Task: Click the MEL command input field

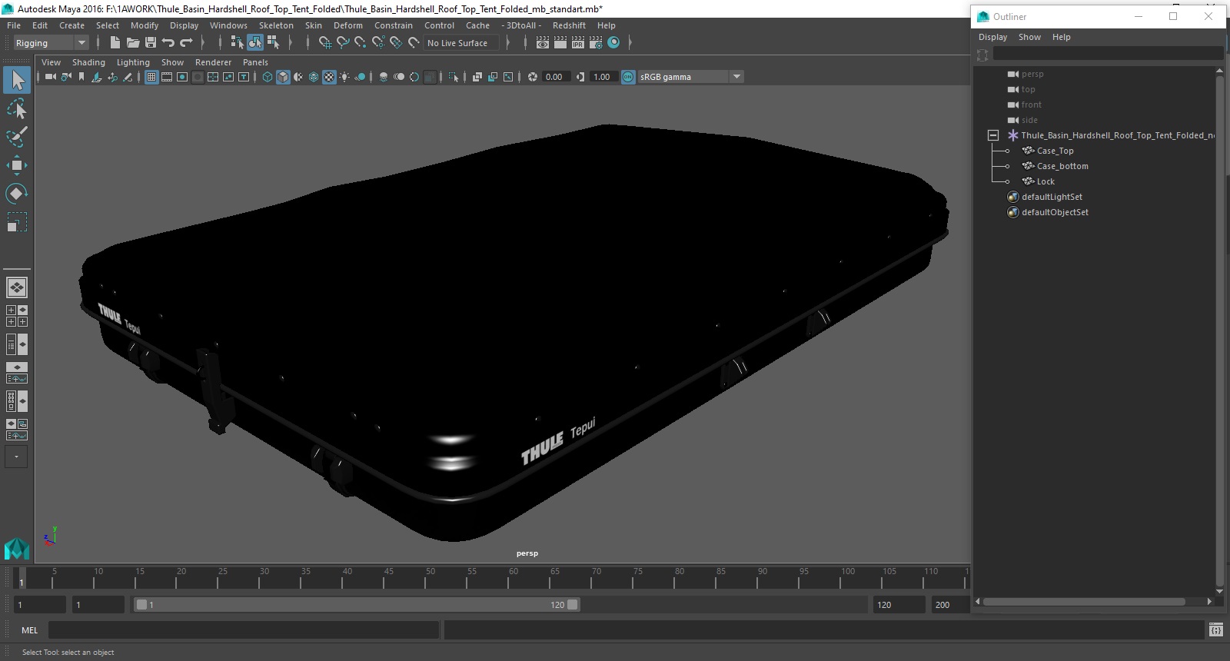Action: click(x=244, y=630)
